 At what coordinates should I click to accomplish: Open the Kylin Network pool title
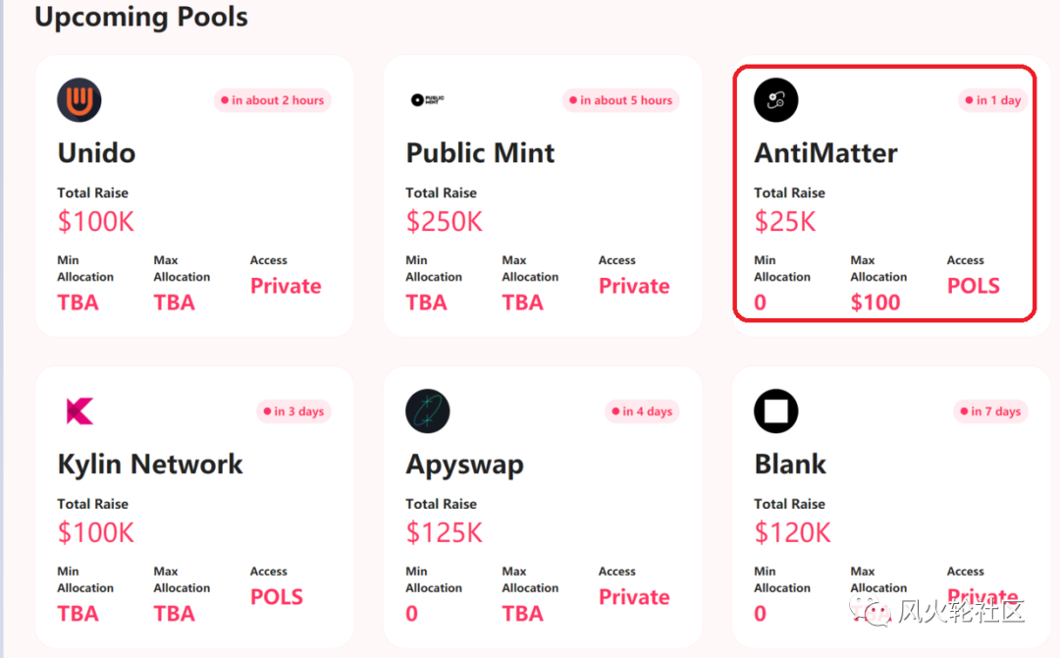coord(150,465)
